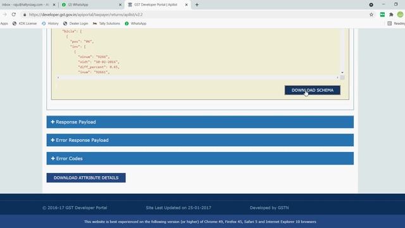Click the code box scroll down arrow
Image resolution: width=405 pixels, height=228 pixels.
[x=342, y=72]
